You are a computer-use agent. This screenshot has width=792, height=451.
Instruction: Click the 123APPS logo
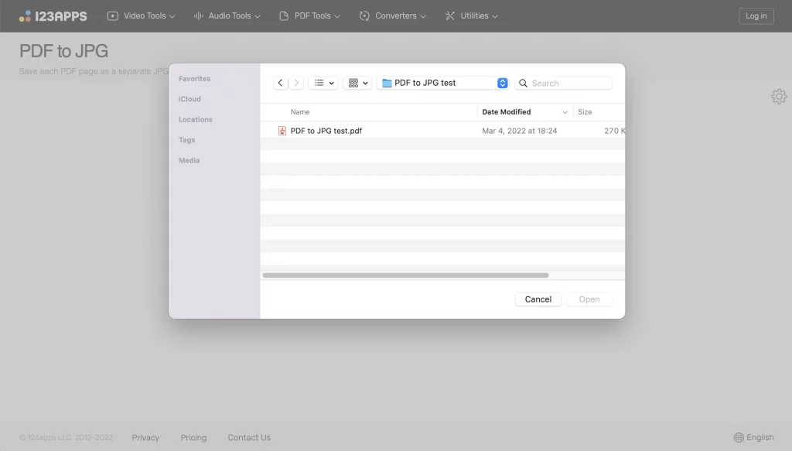click(52, 15)
